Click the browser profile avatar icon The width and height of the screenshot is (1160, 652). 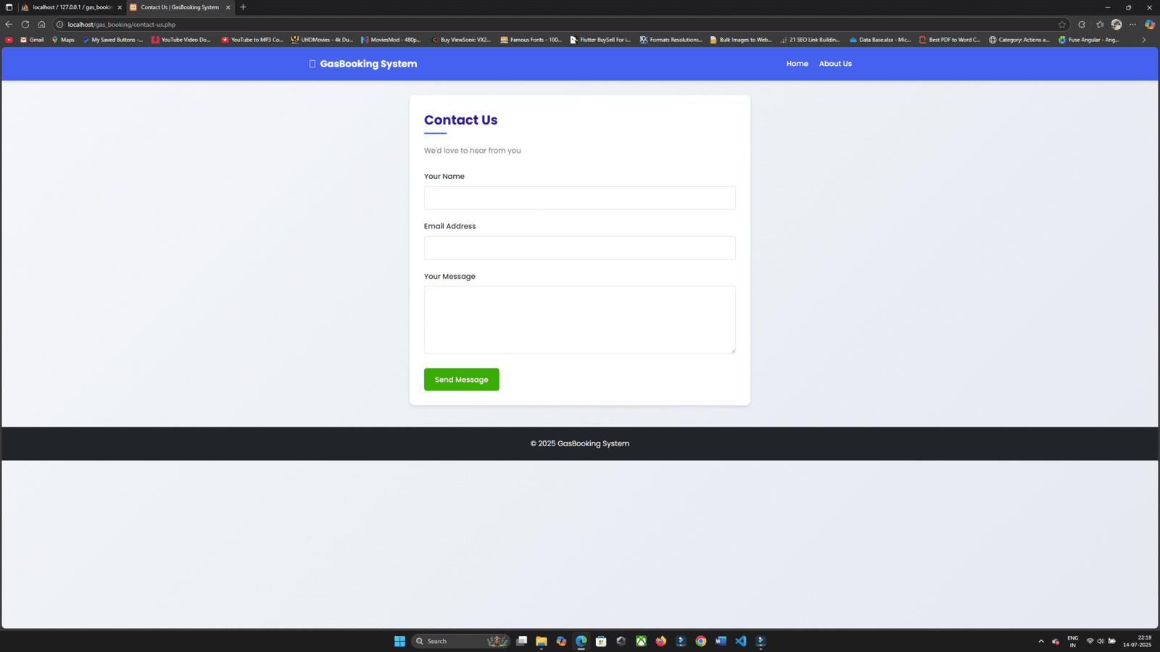(x=1116, y=24)
